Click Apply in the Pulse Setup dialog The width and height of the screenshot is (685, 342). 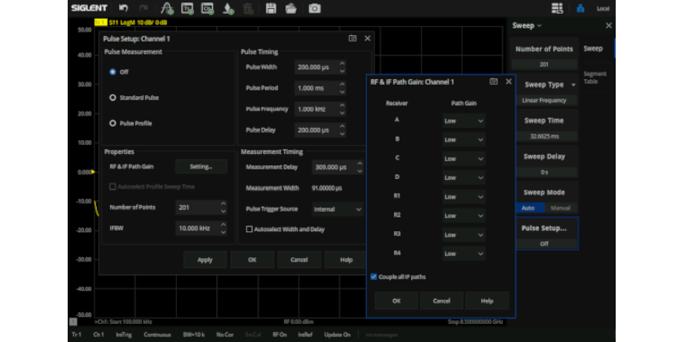[x=205, y=260]
